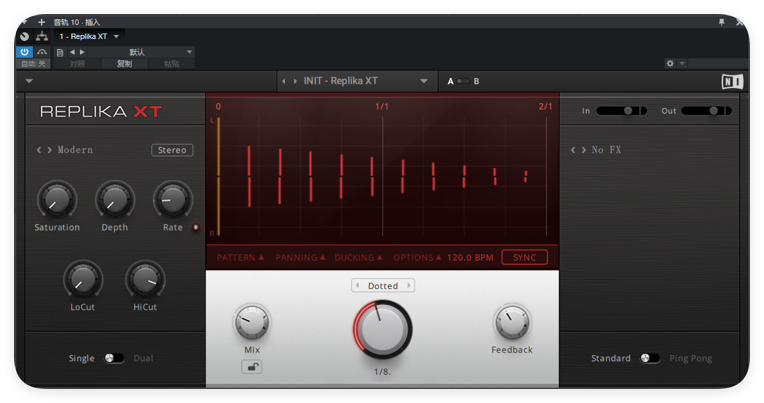764x403 pixels.
Task: Click the 1/1 marker in delay display
Action: pyautogui.click(x=382, y=106)
